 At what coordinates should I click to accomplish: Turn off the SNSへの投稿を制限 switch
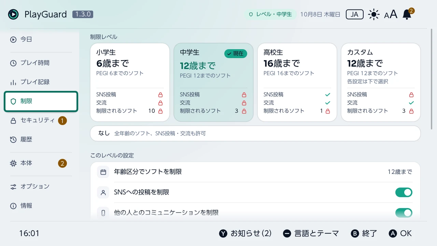coord(404,192)
